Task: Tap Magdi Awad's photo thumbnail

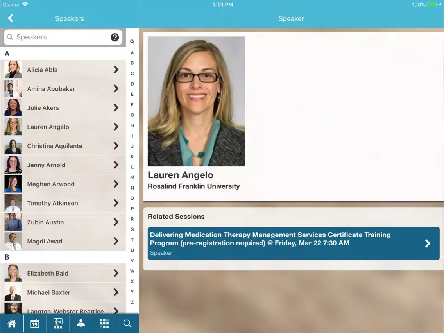Action: coord(13,241)
